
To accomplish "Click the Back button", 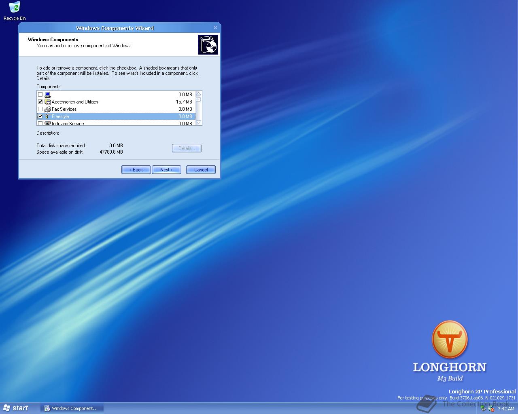I will (136, 170).
